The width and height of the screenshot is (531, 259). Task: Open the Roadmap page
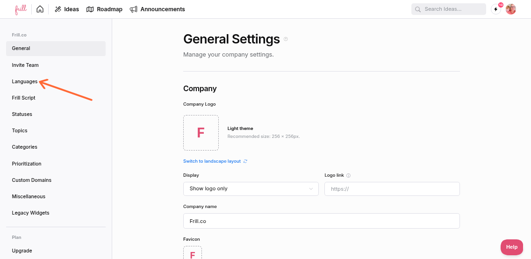(104, 9)
